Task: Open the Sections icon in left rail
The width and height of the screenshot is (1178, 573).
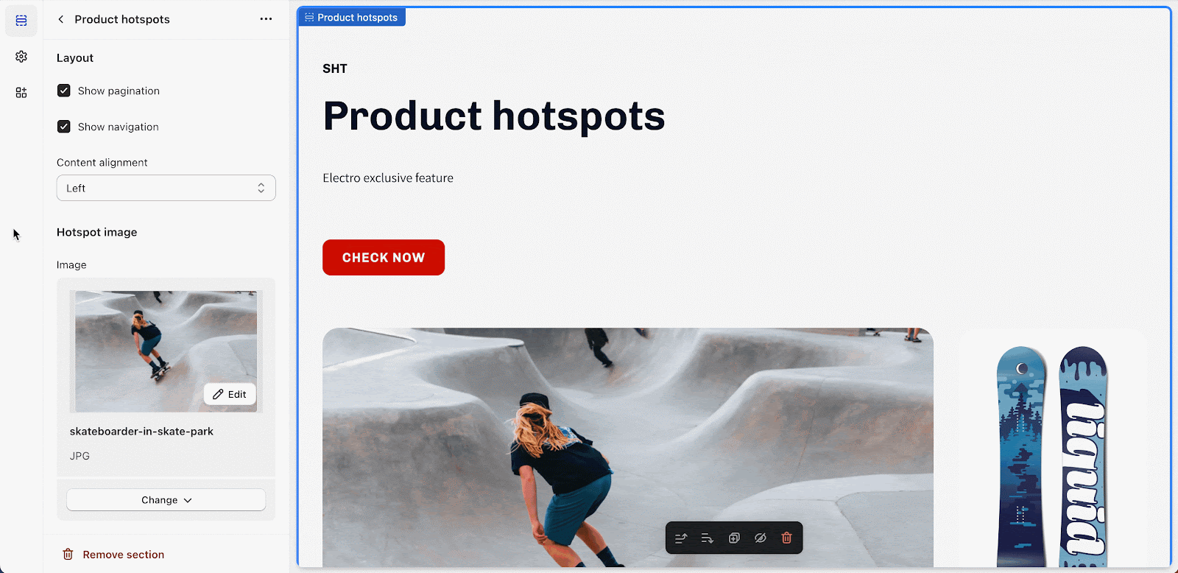Action: [21, 21]
